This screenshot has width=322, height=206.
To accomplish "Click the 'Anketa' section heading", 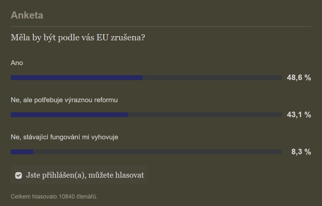I will click(x=27, y=15).
